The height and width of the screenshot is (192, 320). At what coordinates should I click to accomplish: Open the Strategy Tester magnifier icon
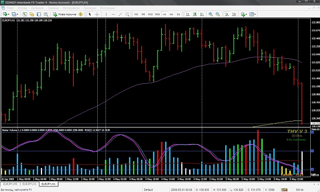(46, 14)
